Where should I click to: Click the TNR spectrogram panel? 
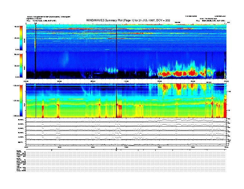point(126,101)
